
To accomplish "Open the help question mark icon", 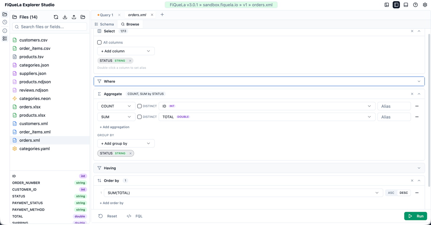I will click(x=416, y=5).
